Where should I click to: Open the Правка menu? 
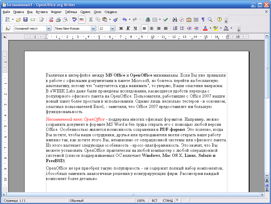(19, 12)
